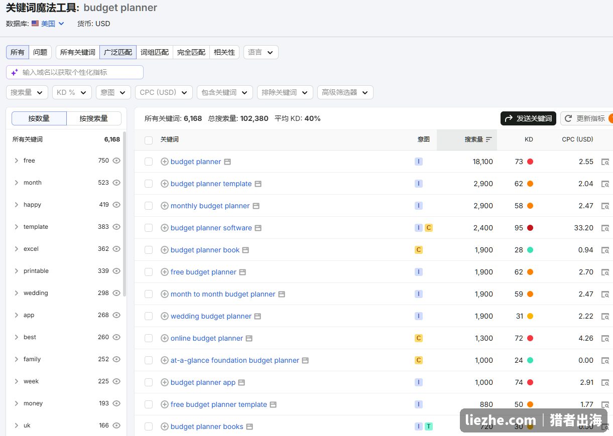Image resolution: width=613 pixels, height=436 pixels.
Task: Toggle eye visibility for 'wedding' group
Action: coord(116,293)
